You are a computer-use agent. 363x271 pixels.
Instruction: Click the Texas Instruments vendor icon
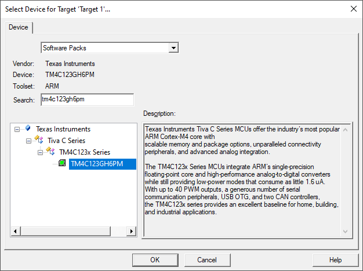[x=28, y=128]
